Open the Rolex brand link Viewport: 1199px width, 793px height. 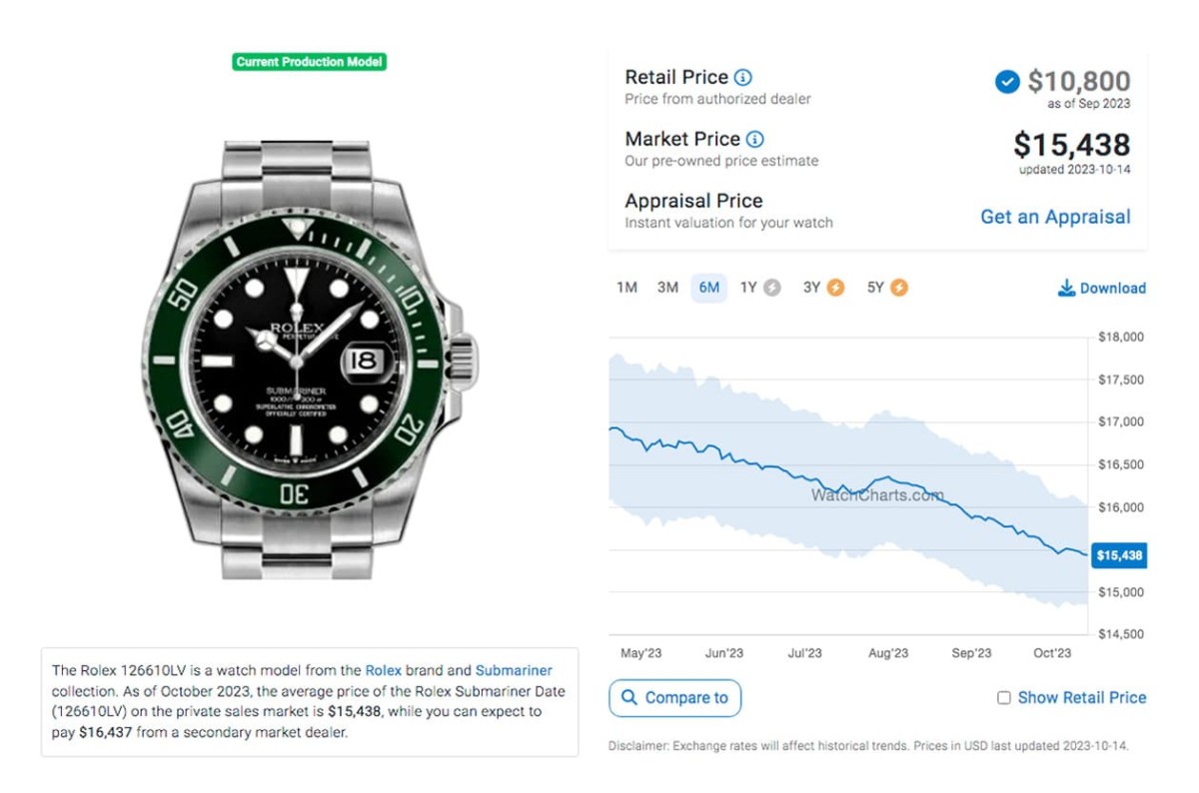(x=383, y=670)
